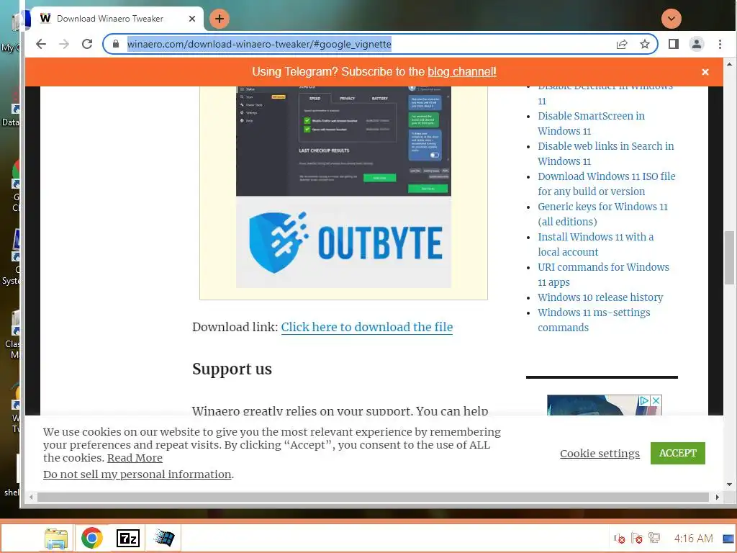Open Install Windows 11 with local account
This screenshot has height=553, width=737.
[595, 244]
